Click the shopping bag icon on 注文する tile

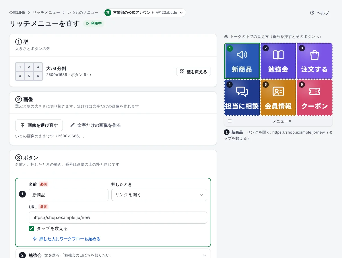tap(314, 55)
